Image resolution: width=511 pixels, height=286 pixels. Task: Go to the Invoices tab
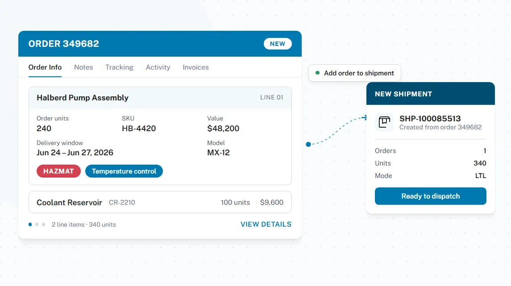pyautogui.click(x=195, y=67)
